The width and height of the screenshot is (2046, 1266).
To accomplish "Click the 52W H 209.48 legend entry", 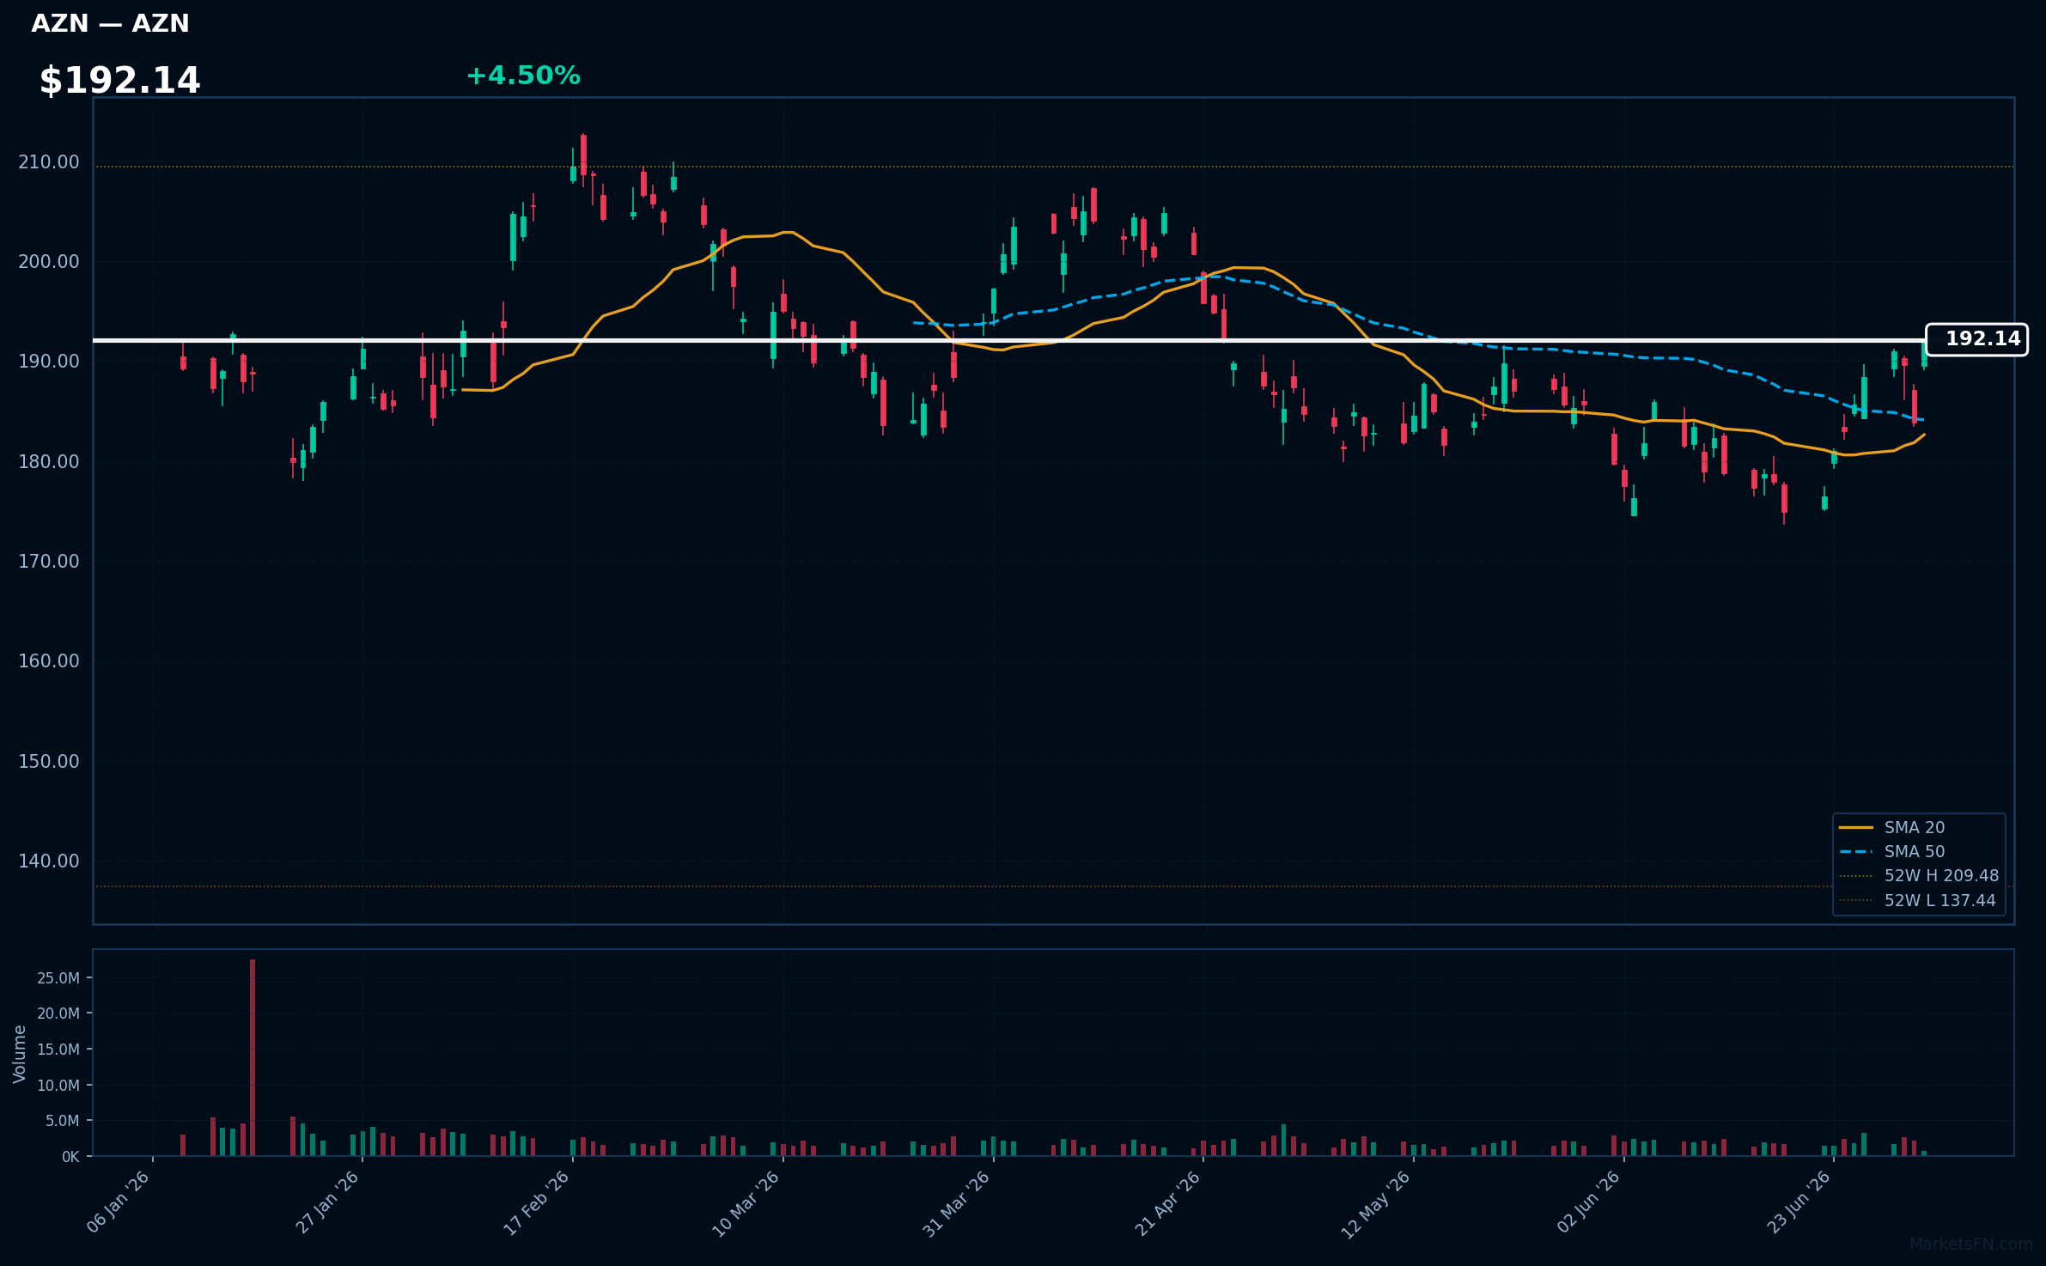I will click(1919, 875).
